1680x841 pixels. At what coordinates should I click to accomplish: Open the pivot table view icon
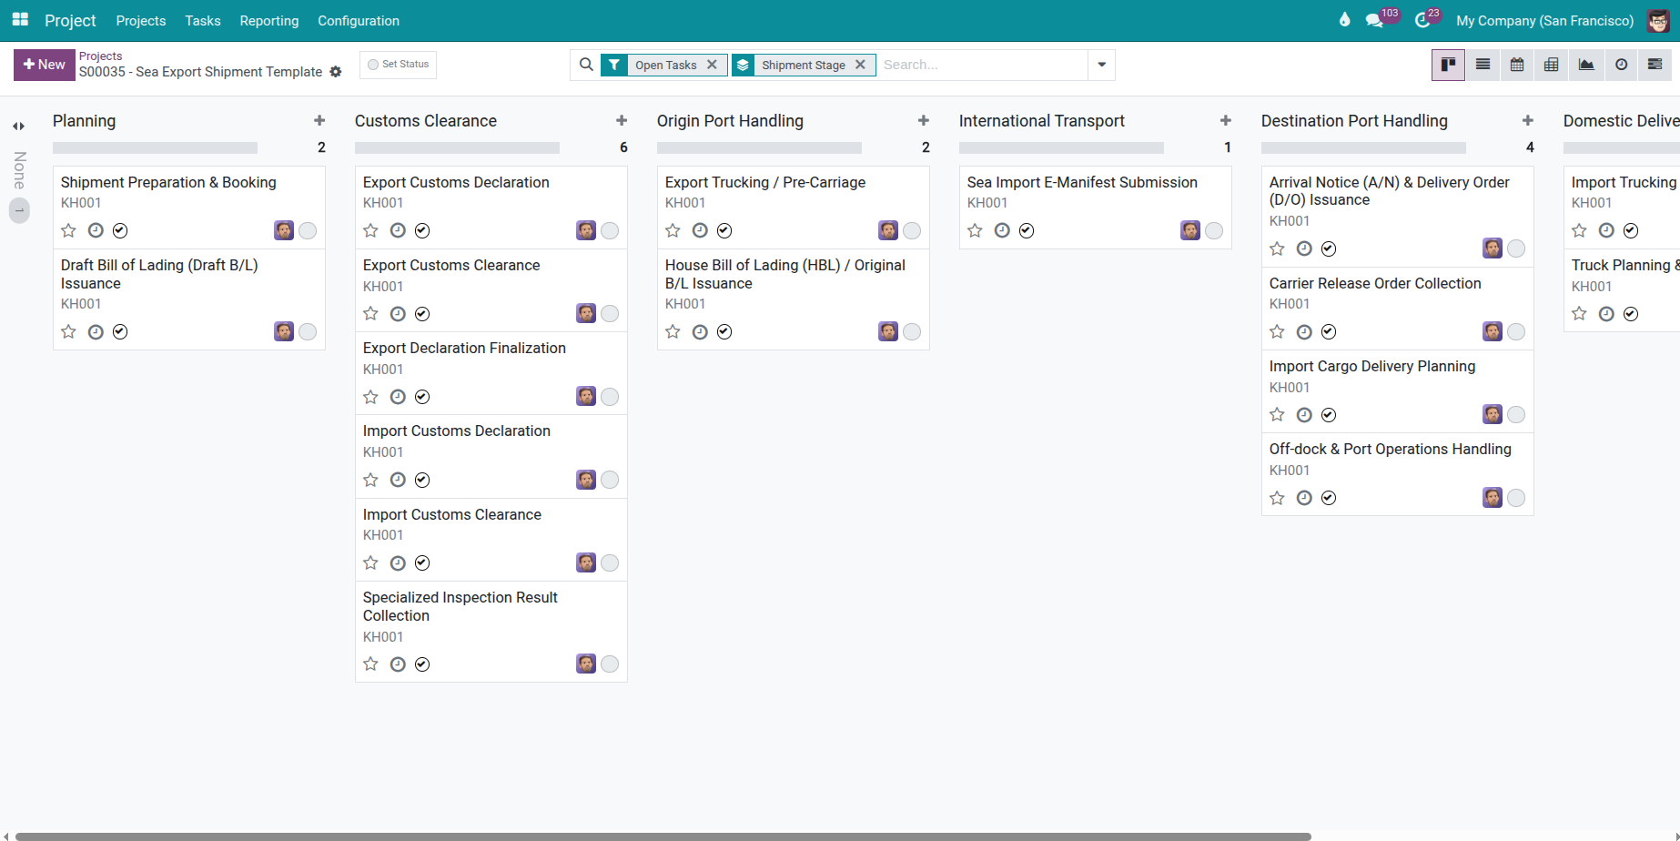click(x=1552, y=65)
